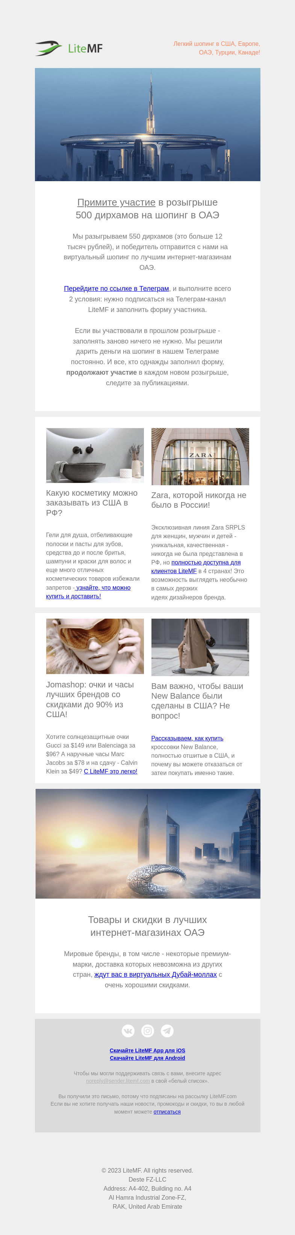Open the Instagram social icon

click(148, 1031)
